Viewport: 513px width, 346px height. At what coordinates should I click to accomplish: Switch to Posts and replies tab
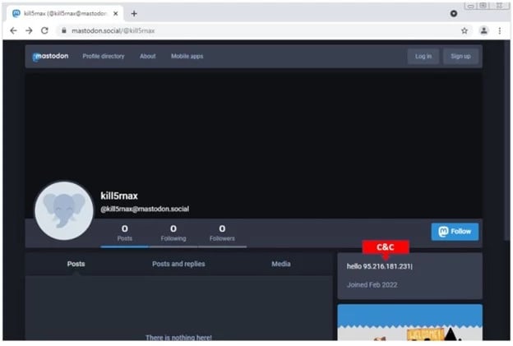pos(178,264)
